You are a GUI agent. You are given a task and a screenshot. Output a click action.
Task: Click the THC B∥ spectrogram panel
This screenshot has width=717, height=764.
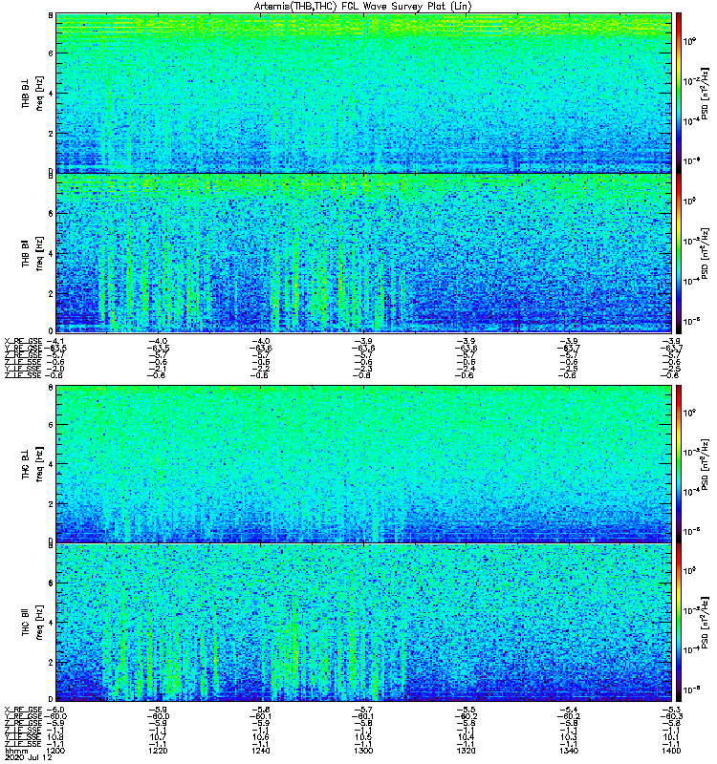[x=363, y=623]
